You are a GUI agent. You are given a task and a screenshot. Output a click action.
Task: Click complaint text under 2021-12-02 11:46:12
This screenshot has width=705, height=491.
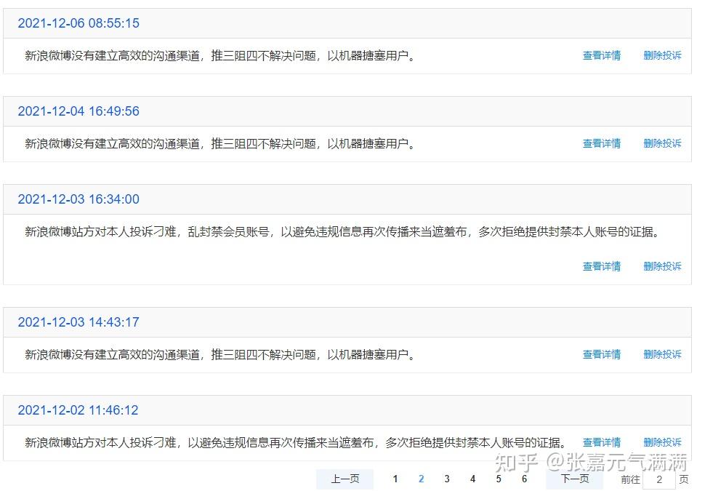(x=296, y=443)
